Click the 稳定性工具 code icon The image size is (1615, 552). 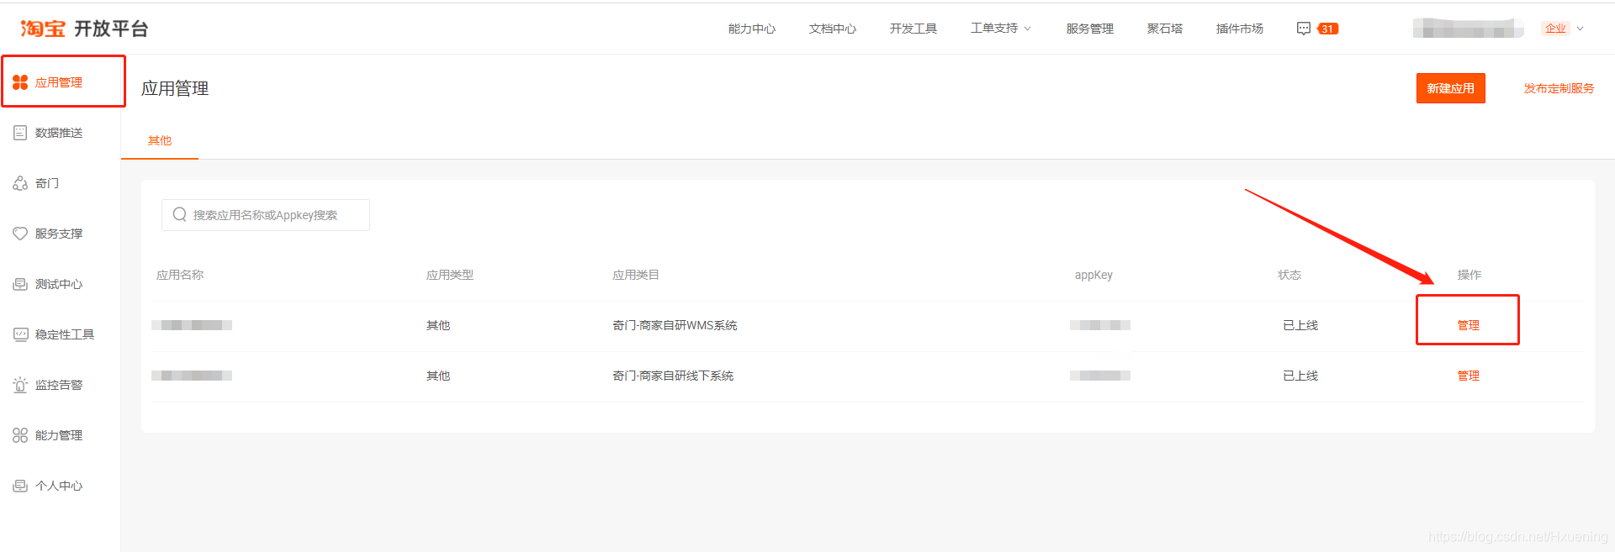coord(20,334)
